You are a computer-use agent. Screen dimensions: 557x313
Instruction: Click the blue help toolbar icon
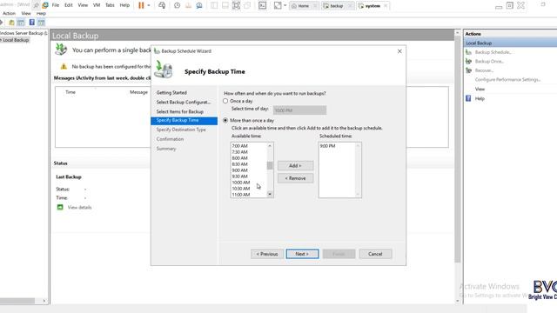click(32, 23)
